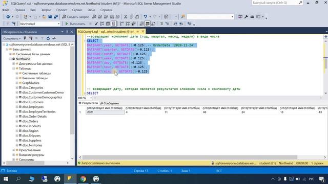Image resolution: width=328 pixels, height=184 pixels.
Task: Expand the Системные базы данных node
Action: tap(10, 54)
